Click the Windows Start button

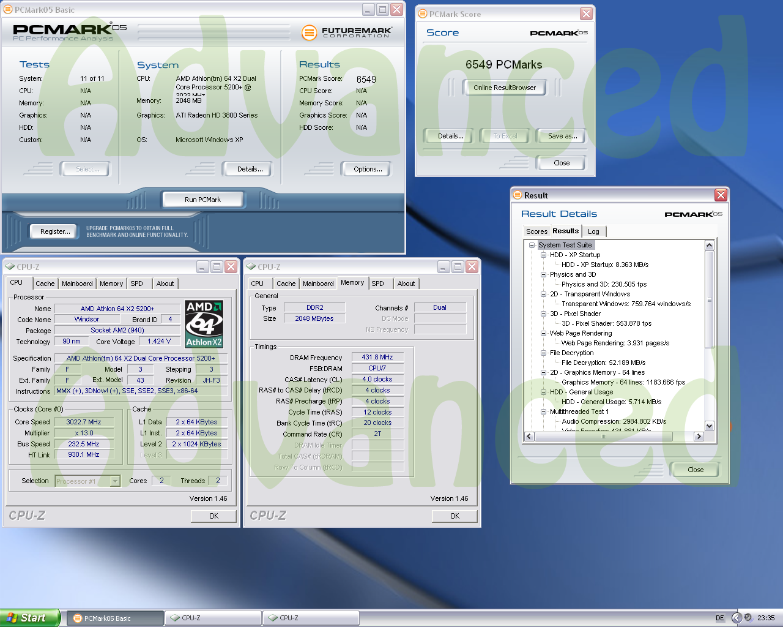[x=31, y=618]
